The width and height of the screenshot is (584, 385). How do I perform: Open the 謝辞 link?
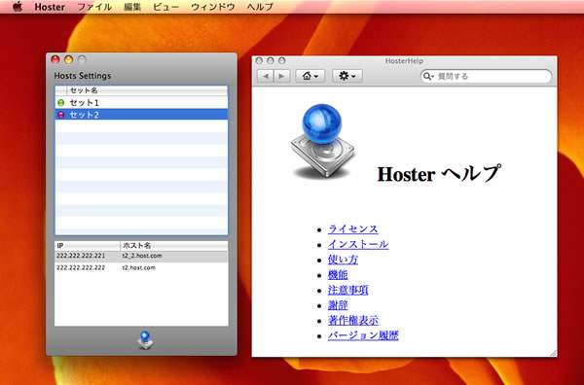[x=338, y=305]
